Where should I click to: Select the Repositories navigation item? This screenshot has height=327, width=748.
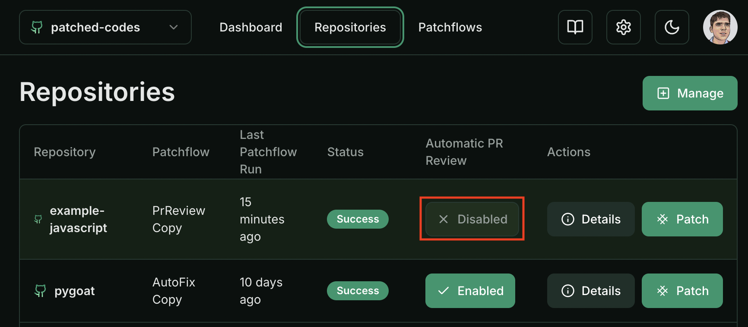point(350,27)
